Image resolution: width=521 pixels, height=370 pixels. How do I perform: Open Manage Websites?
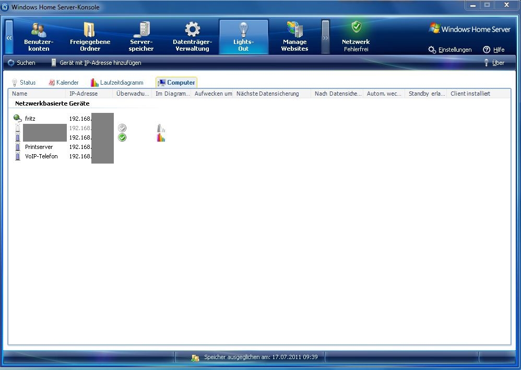(x=295, y=37)
